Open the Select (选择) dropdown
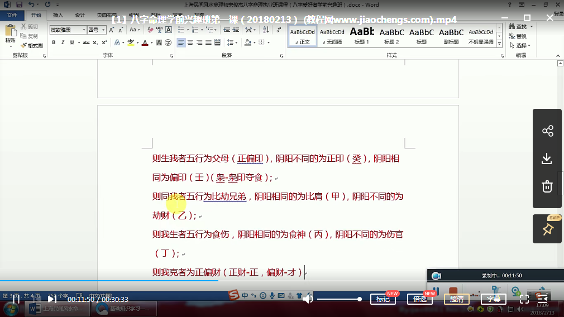564x317 pixels. 520,45
